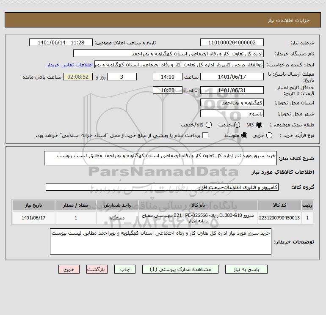Click the استان محل تحویل field
The height and width of the screenshot is (315, 326).
(232, 103)
